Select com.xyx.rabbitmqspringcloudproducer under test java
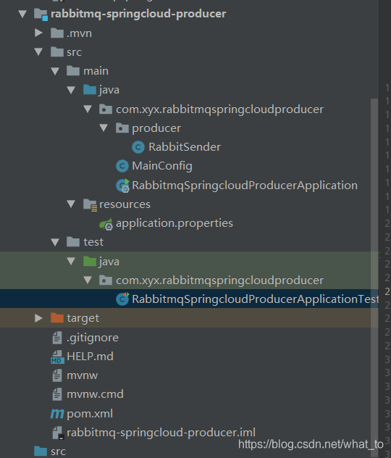This screenshot has height=458, width=391. click(219, 280)
